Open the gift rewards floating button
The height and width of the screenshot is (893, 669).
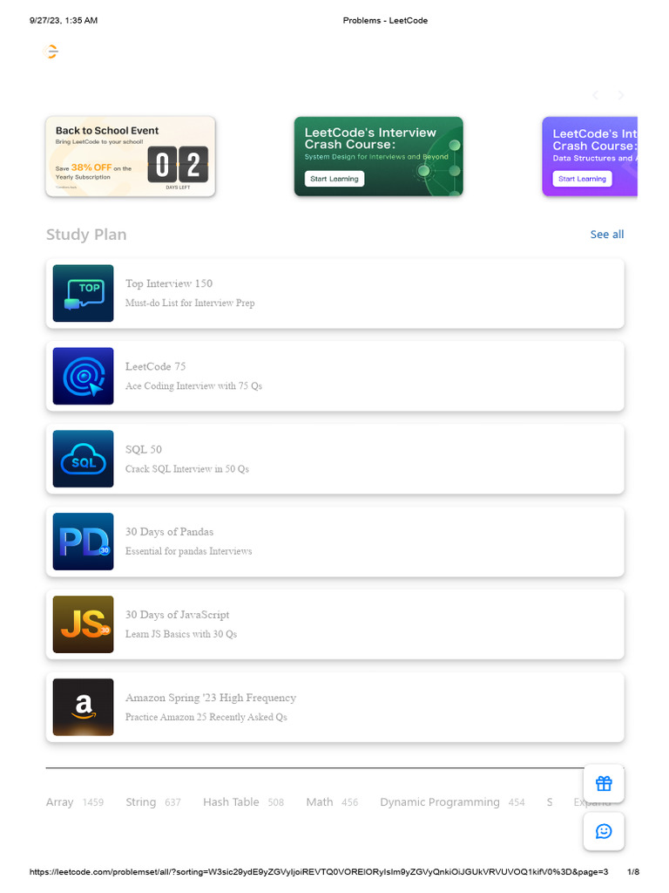pyautogui.click(x=604, y=784)
